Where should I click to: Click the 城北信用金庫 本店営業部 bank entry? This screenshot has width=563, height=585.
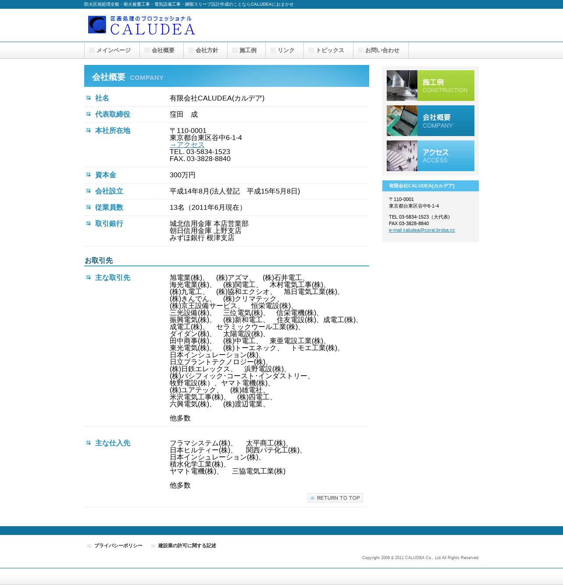(x=209, y=224)
